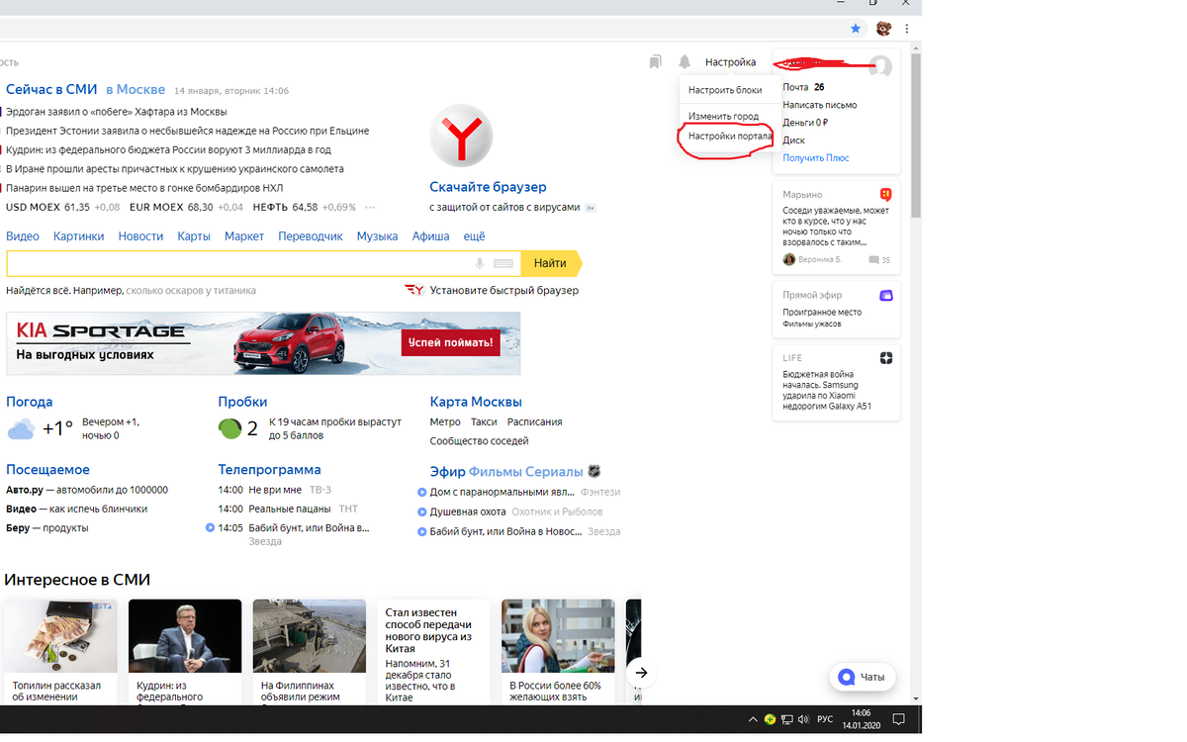1187x742 pixels.
Task: Expand hidden tray icons with the chevron
Action: click(x=753, y=719)
